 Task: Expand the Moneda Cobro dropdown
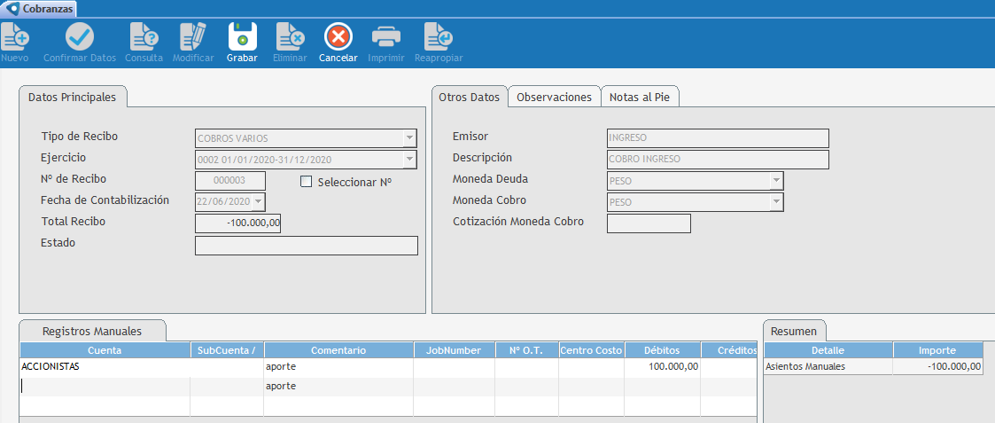pos(776,202)
